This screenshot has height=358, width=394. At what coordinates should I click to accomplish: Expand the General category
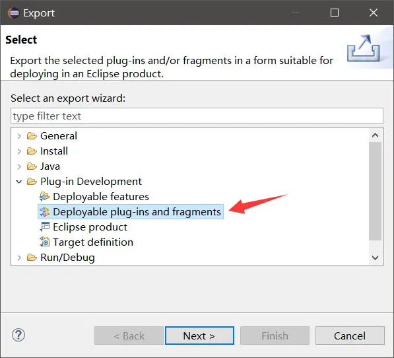tap(19, 136)
